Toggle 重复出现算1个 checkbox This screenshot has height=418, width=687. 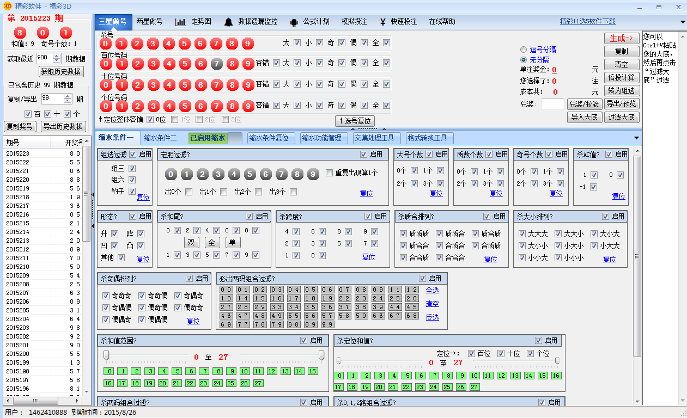tap(329, 173)
